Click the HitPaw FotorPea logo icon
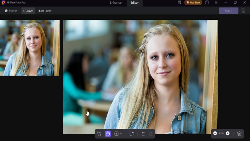The width and height of the screenshot is (250, 141). point(3,3)
